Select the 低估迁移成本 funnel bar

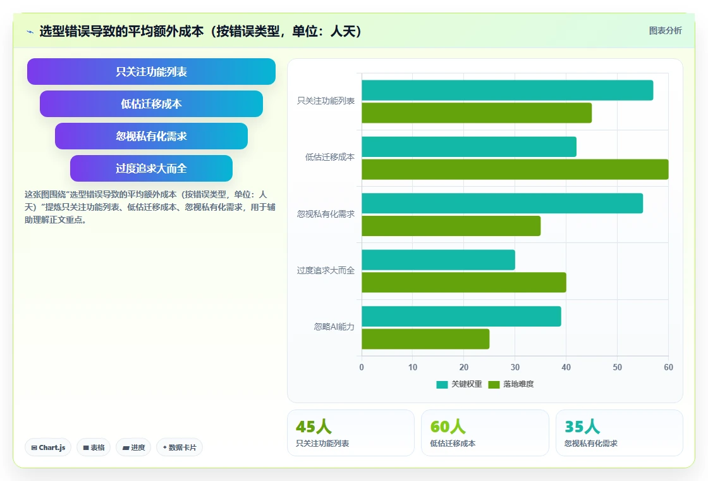pyautogui.click(x=151, y=104)
